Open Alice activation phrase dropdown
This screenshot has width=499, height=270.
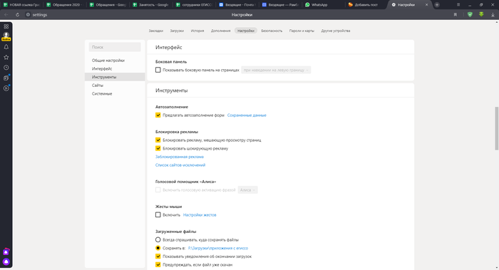click(247, 190)
